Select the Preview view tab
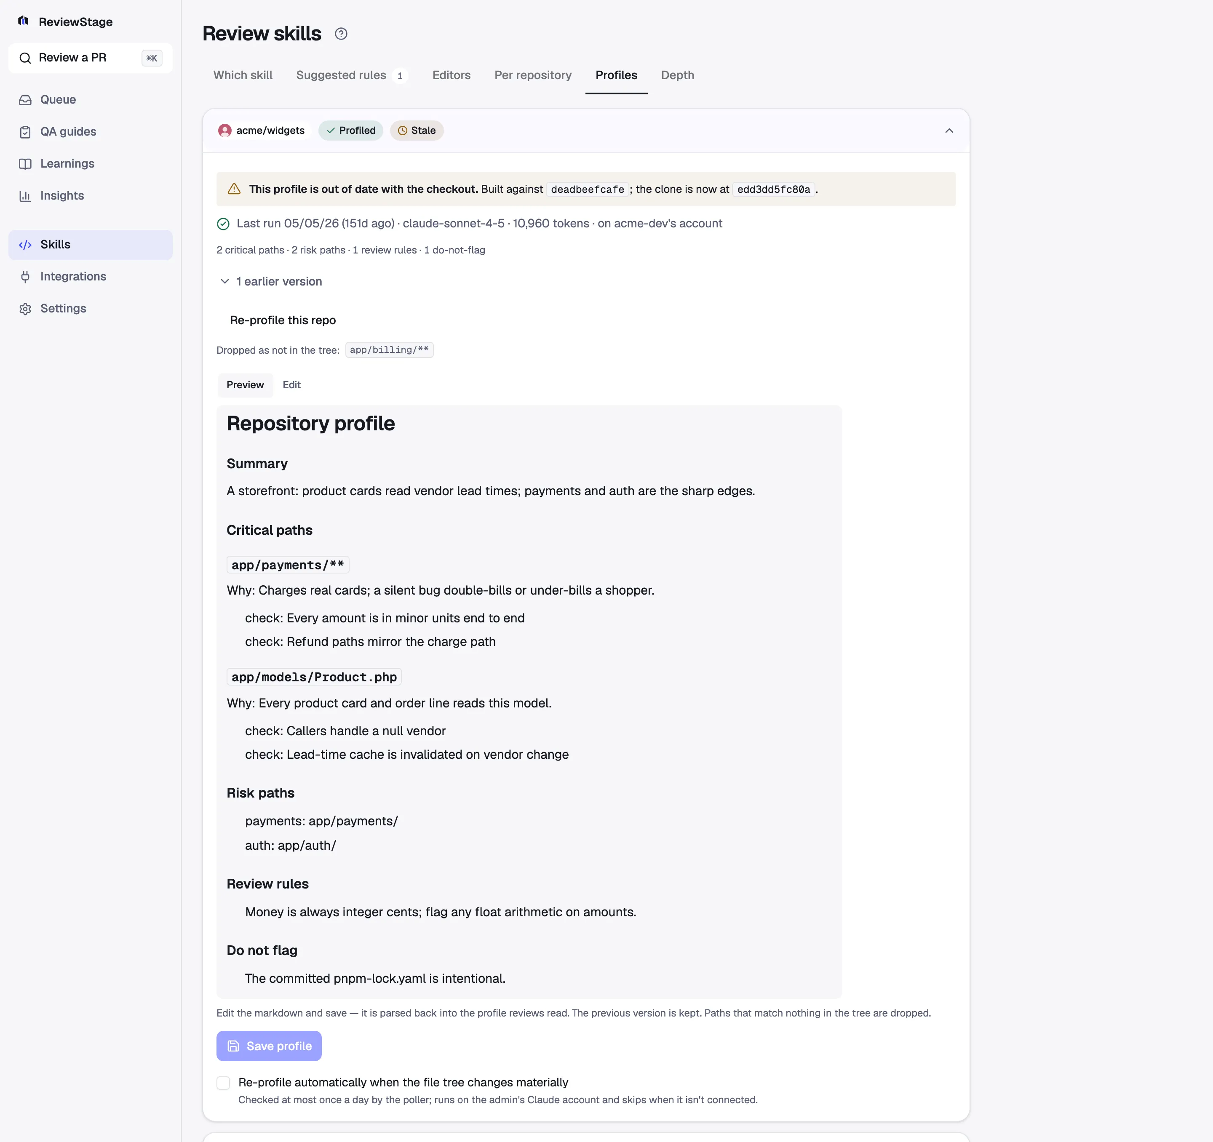The image size is (1213, 1142). click(x=245, y=385)
